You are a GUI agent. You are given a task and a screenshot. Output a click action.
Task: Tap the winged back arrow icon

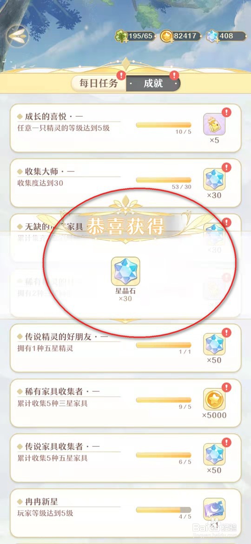pyautogui.click(x=18, y=36)
